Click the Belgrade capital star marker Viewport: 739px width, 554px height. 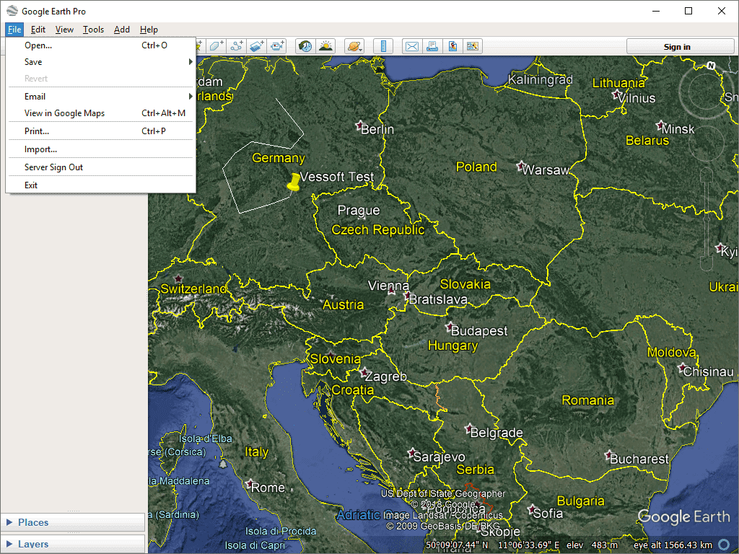point(469,428)
